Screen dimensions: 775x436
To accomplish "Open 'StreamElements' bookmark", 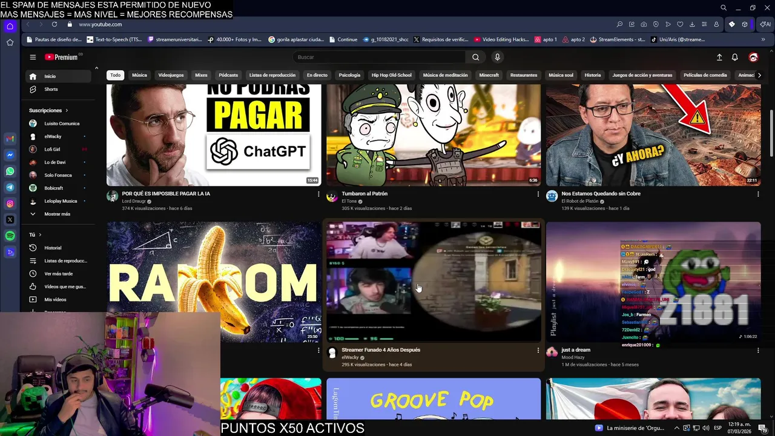I will [x=617, y=39].
